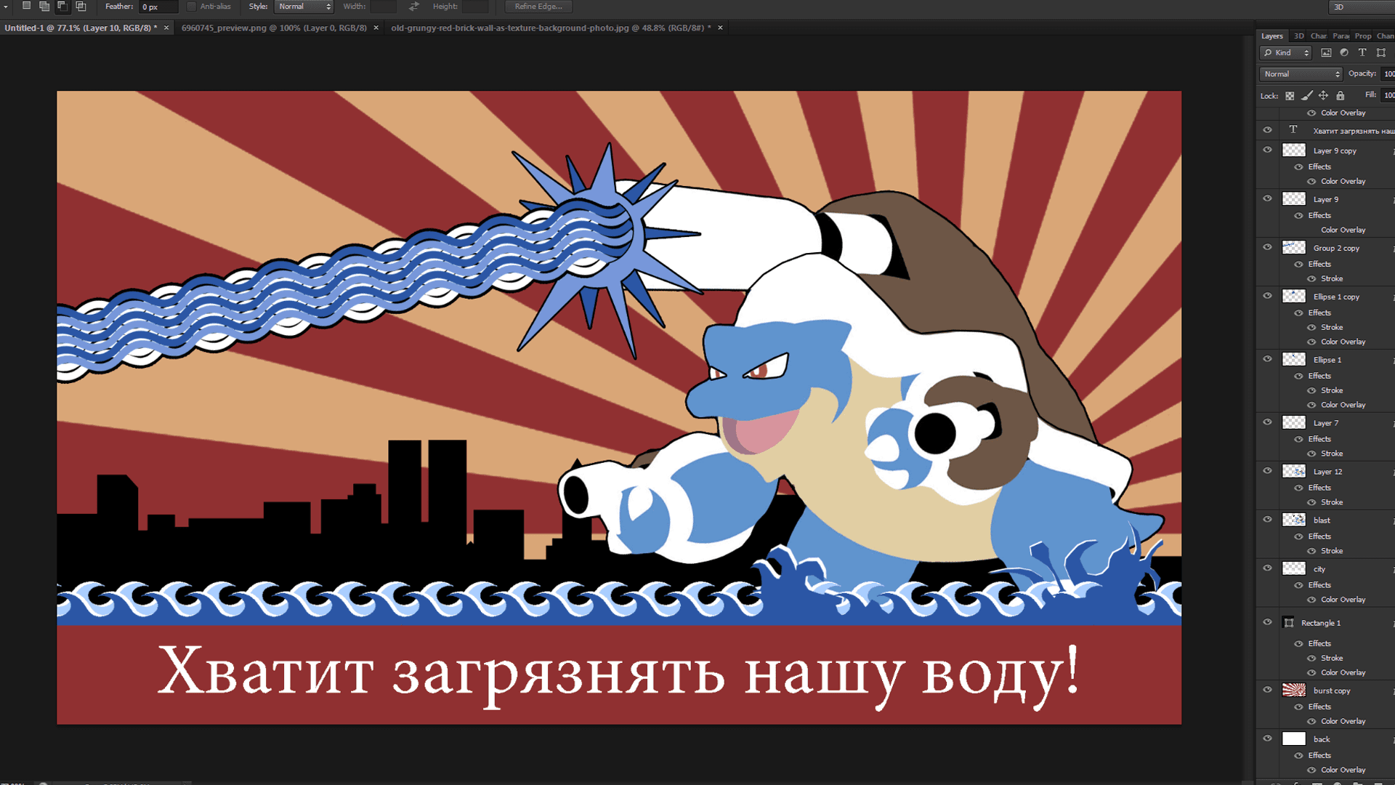
Task: Filter layers by type T icon
Action: (x=1362, y=52)
